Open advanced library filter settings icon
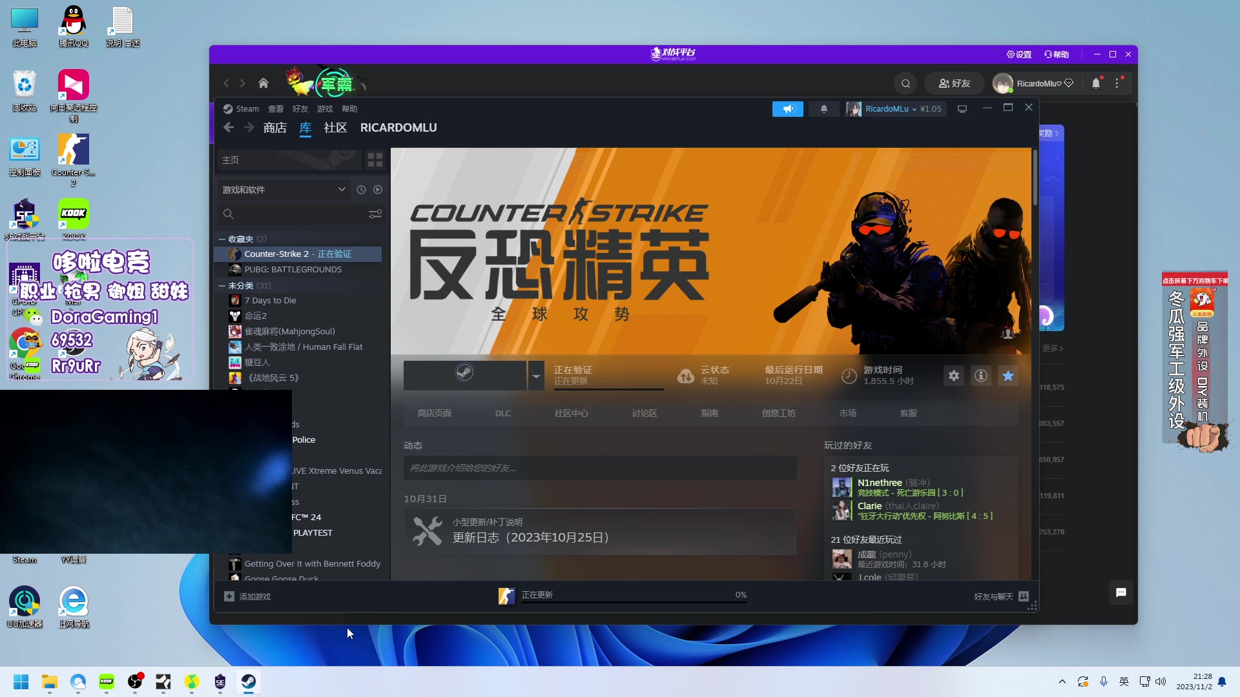This screenshot has height=697, width=1240. (x=375, y=214)
